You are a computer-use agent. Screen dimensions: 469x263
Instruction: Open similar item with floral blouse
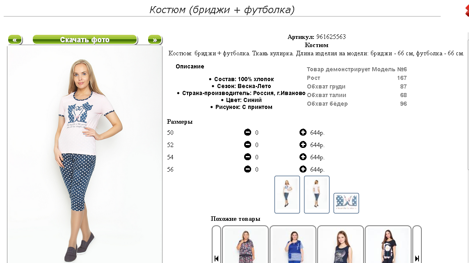click(245, 245)
